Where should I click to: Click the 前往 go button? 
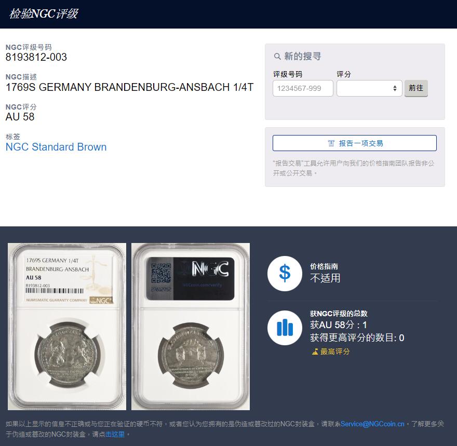coord(416,88)
